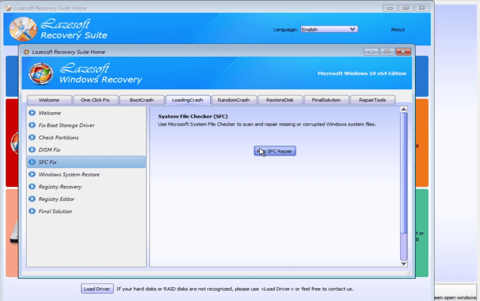Switch to the One Click Fix tab
This screenshot has height=301, width=480.
95,100
